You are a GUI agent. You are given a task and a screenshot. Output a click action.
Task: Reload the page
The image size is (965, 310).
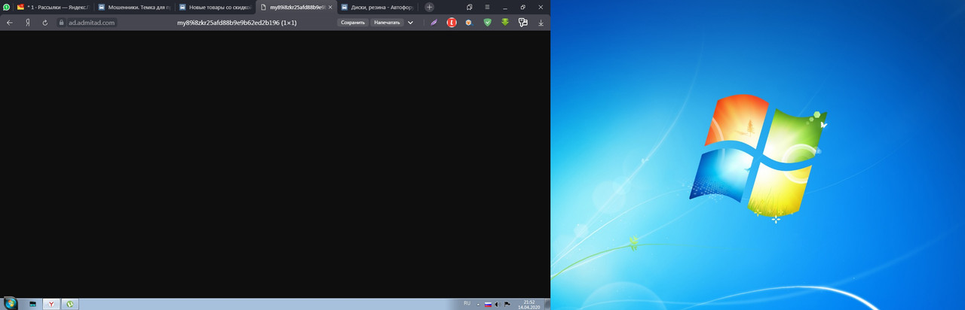45,23
